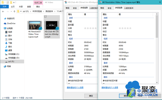
Task: Open the 共享 ribbon tab
Action: [x=21, y=7]
